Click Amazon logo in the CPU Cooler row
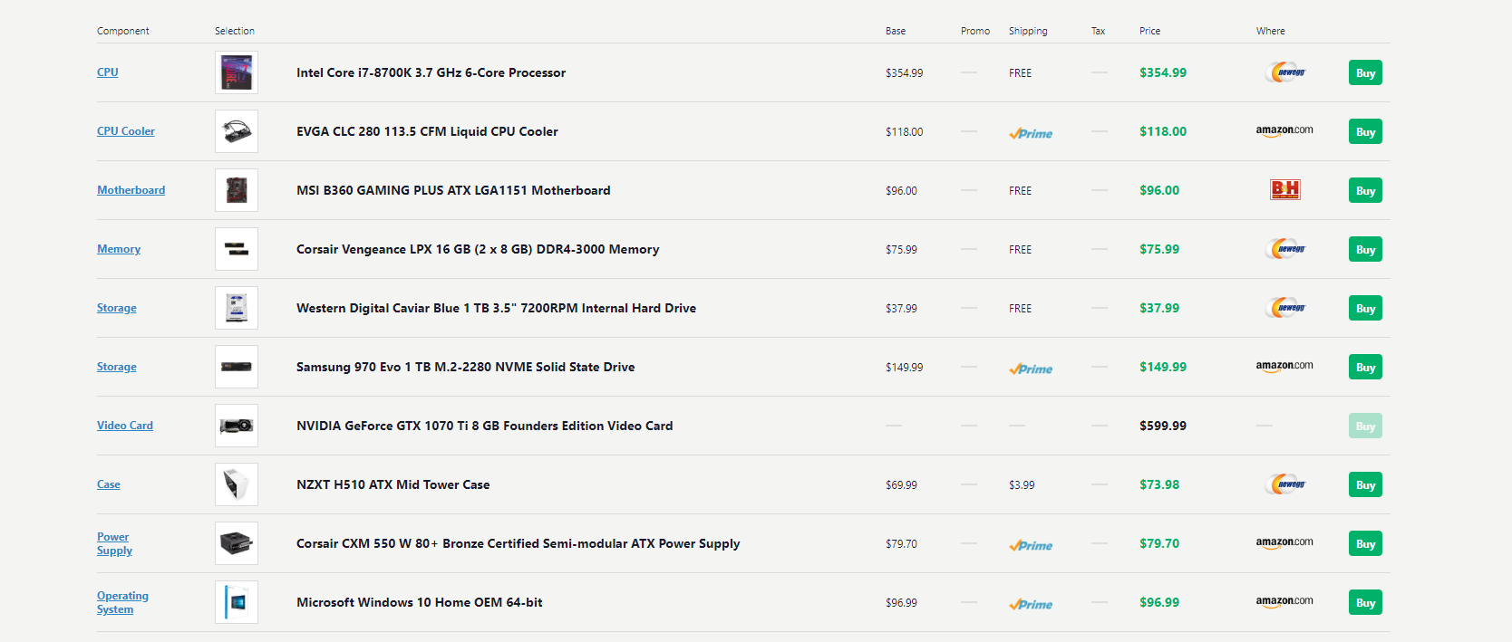Viewport: 1512px width, 642px height. click(x=1284, y=130)
